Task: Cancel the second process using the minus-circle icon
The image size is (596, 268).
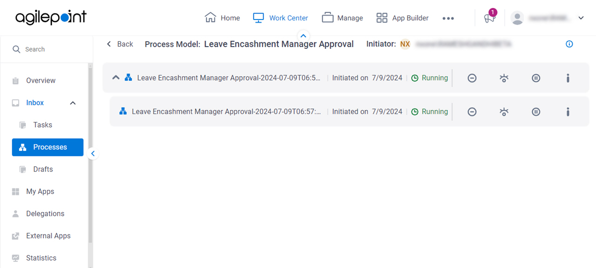Action: [472, 112]
